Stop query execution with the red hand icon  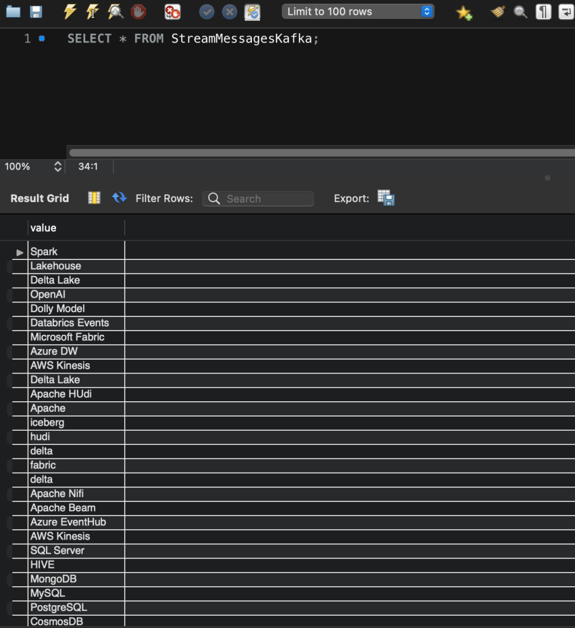pyautogui.click(x=139, y=12)
